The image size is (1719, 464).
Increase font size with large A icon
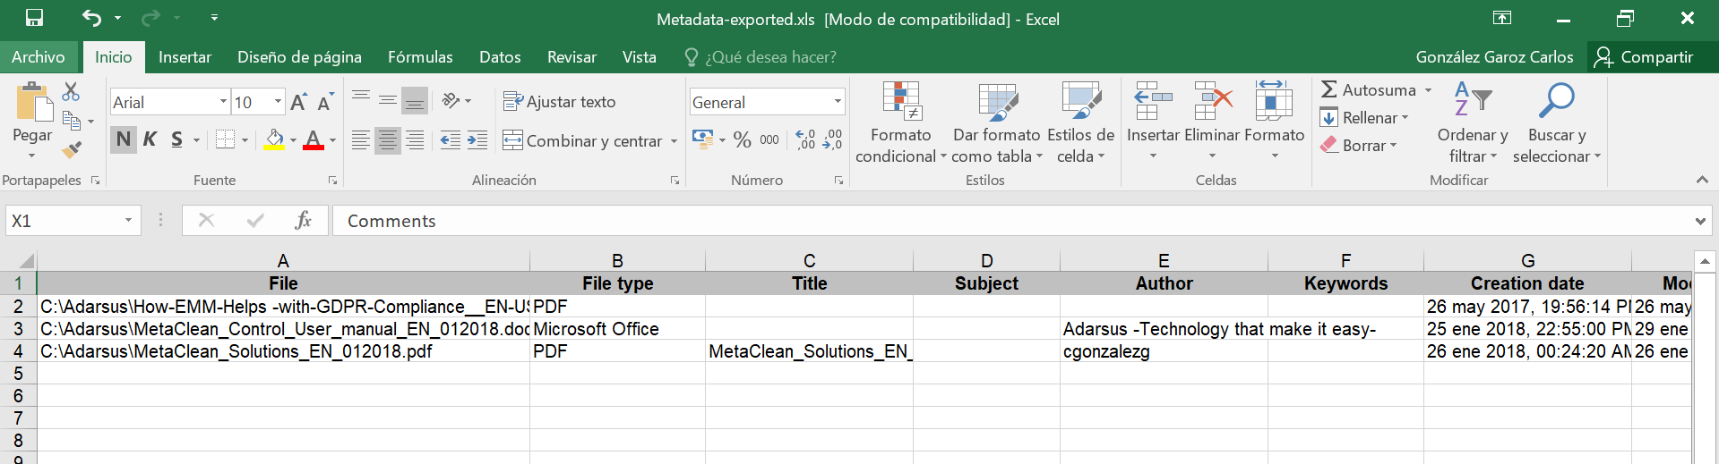click(x=299, y=102)
